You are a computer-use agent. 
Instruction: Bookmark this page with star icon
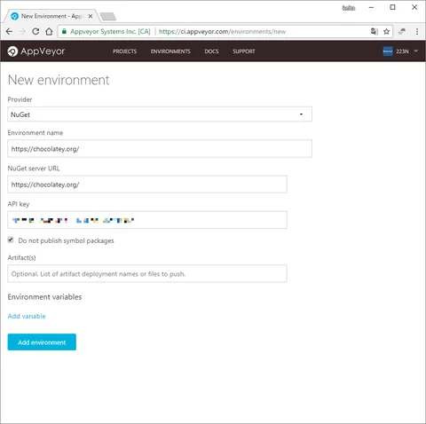386,31
